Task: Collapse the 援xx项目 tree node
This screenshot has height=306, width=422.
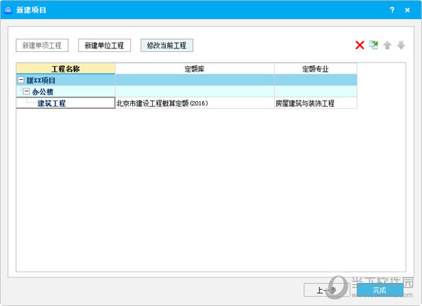Action: (21, 80)
